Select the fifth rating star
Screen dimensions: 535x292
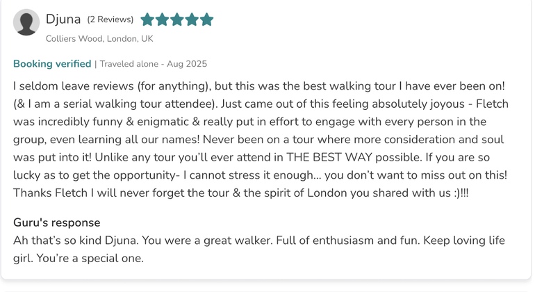pos(206,19)
